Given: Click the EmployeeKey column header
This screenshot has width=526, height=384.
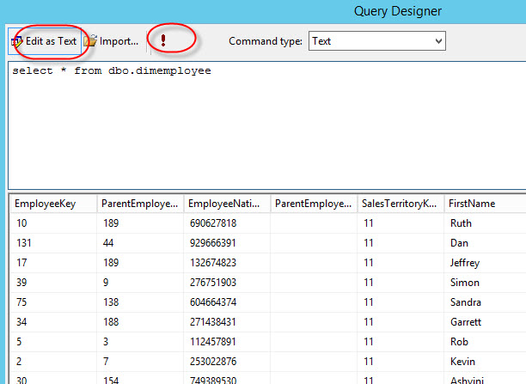Looking at the screenshot, I should (x=52, y=203).
